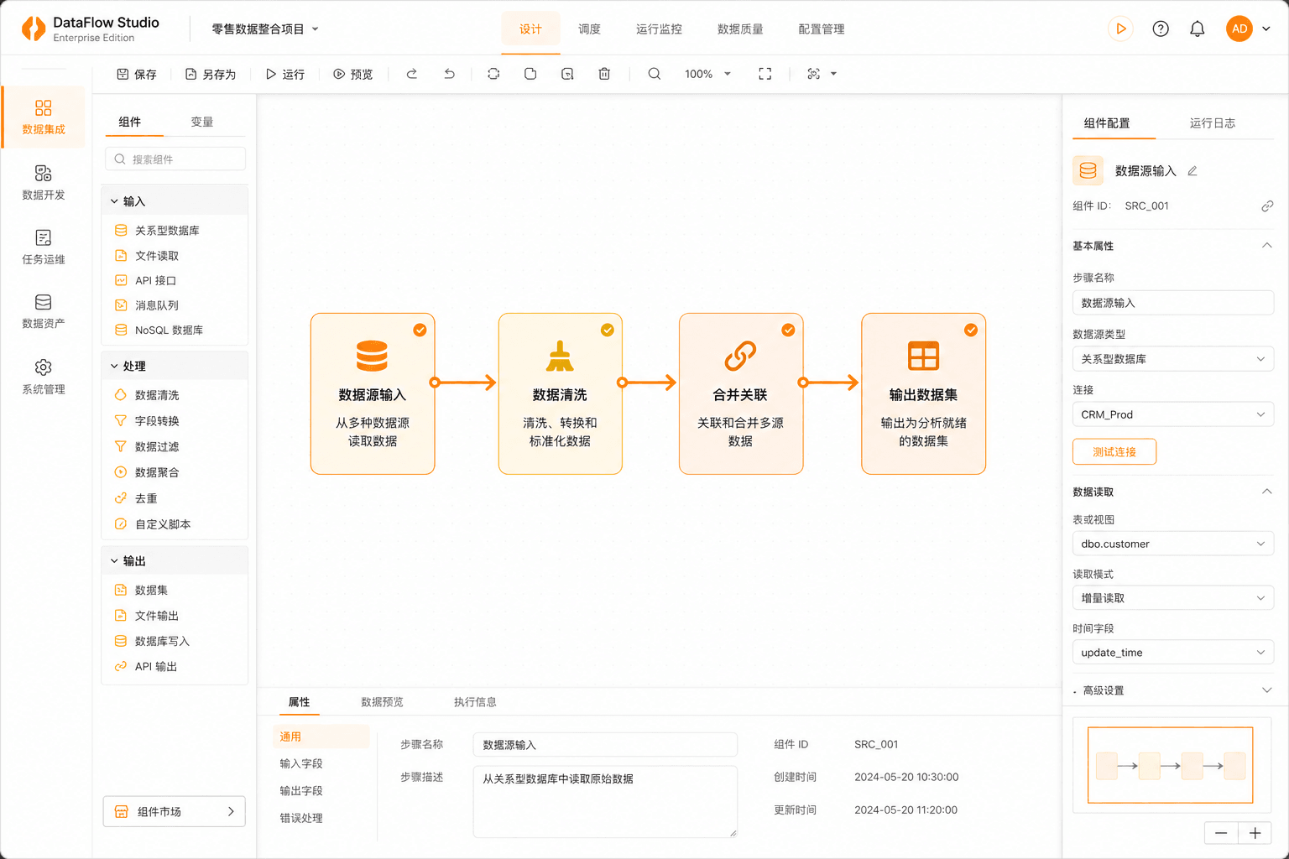Screen dimensions: 1289x859
Task: Open the 100% zoom level dropdown
Action: tap(707, 74)
